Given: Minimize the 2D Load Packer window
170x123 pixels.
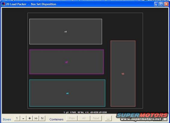Looking at the screenshot, I should [x=156, y=4].
